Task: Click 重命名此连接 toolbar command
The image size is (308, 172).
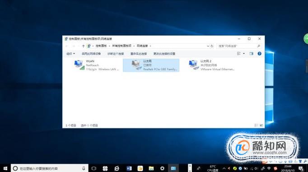Action: click(139, 54)
